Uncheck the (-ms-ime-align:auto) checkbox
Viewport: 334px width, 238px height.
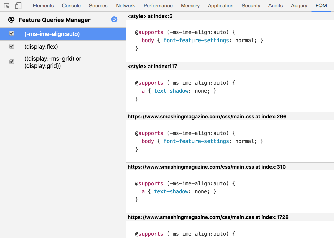coord(12,34)
